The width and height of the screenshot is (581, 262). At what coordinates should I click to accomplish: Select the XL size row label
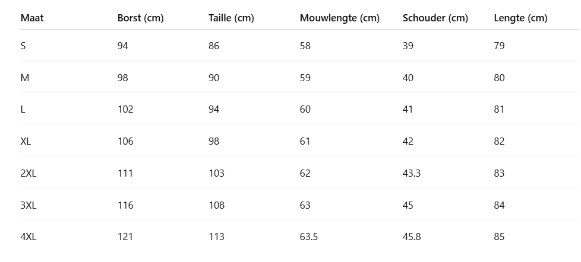click(x=26, y=141)
